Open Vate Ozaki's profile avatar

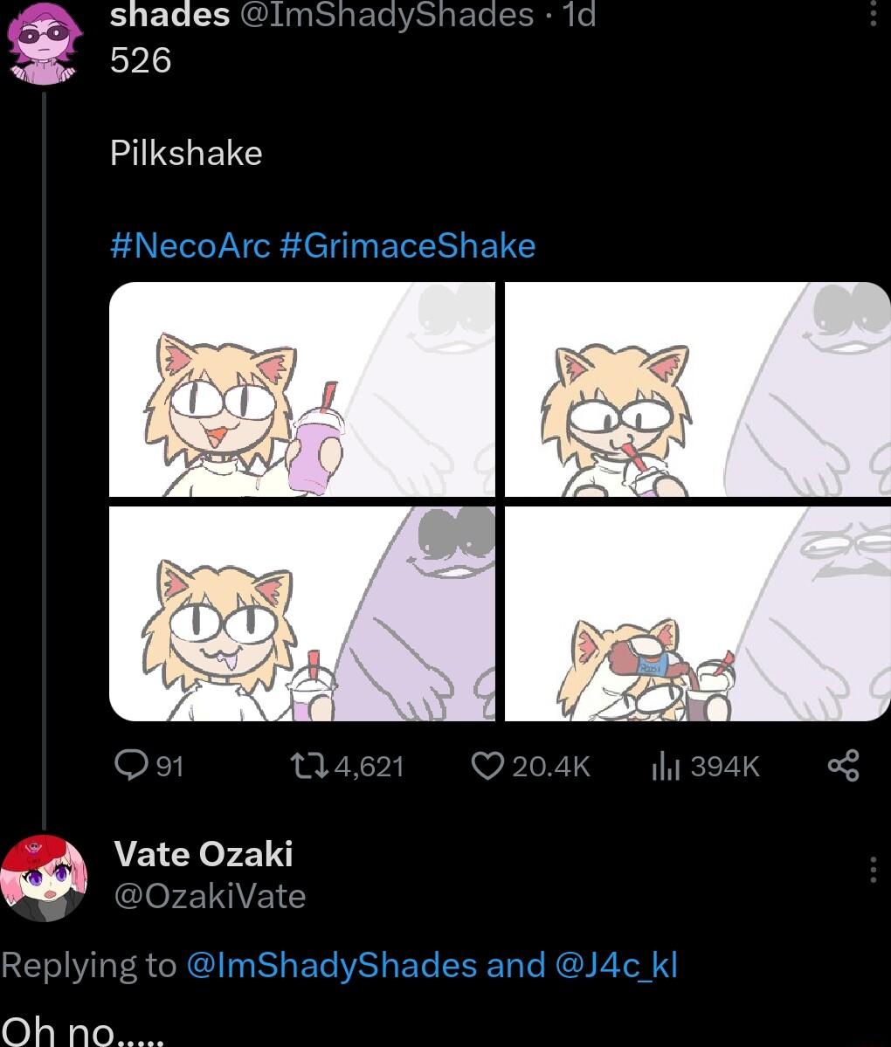(x=45, y=878)
